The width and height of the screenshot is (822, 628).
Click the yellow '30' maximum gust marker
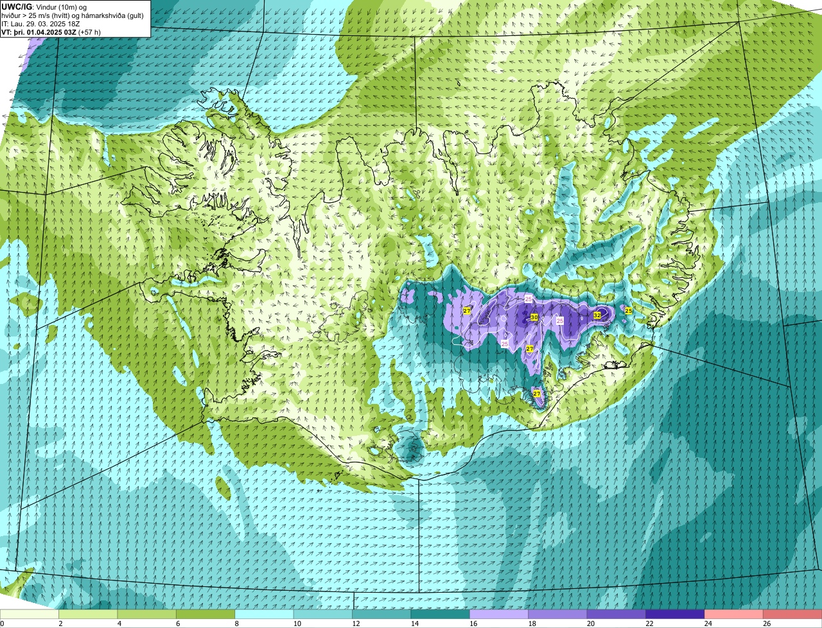[534, 317]
